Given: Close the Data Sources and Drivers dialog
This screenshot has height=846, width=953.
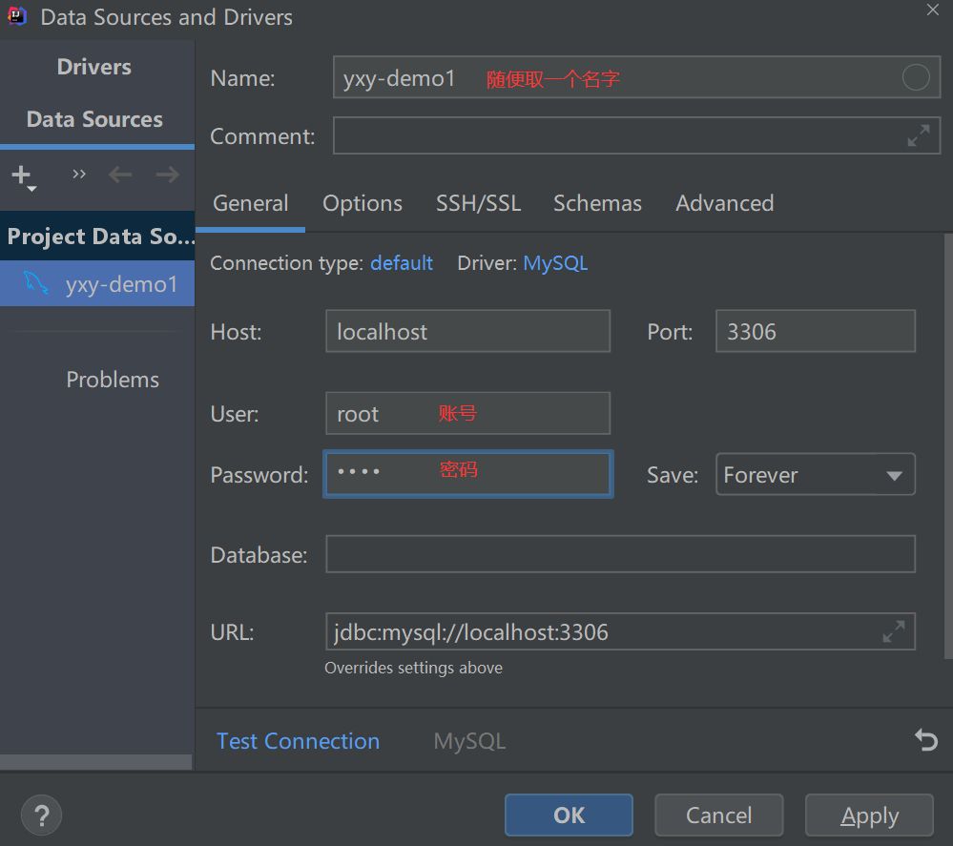Looking at the screenshot, I should 932,10.
